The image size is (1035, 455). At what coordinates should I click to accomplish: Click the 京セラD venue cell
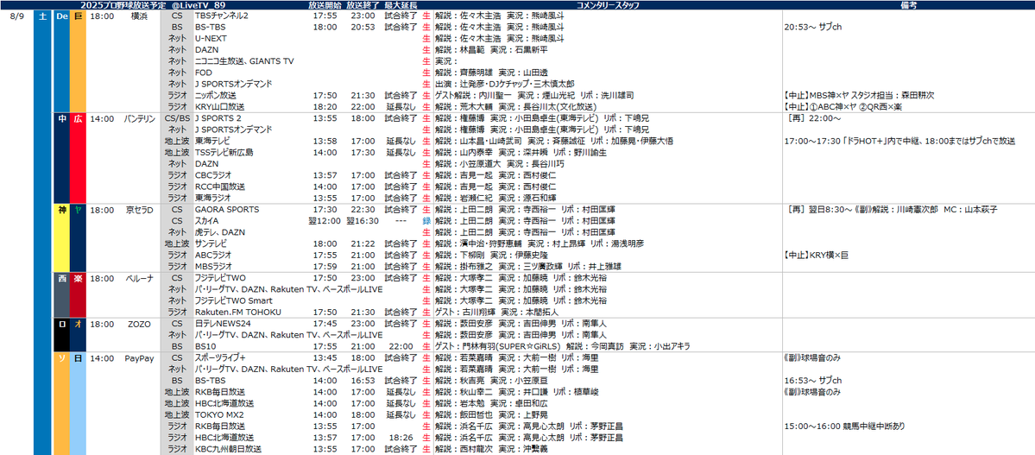(139, 209)
